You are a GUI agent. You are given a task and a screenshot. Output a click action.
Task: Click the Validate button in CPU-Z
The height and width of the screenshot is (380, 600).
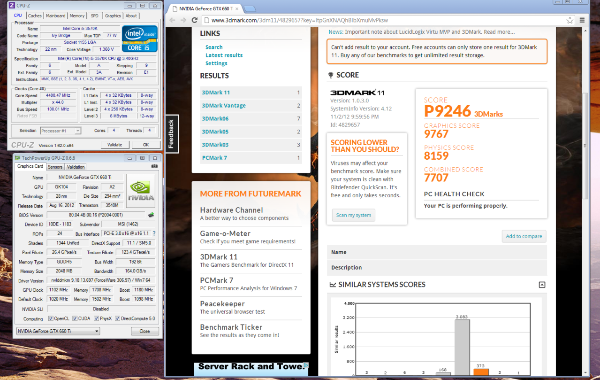pos(114,145)
